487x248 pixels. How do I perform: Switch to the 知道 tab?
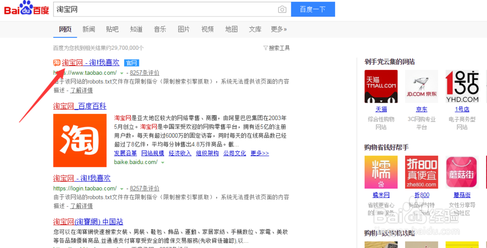tap(136, 29)
